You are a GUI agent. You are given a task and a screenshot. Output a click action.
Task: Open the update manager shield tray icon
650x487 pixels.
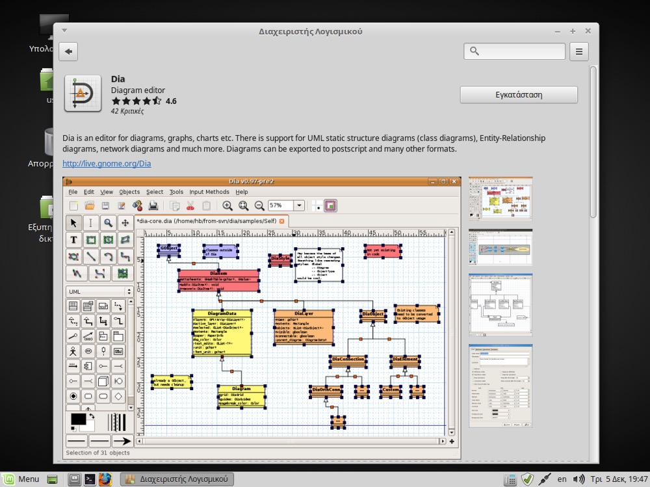pos(527,480)
